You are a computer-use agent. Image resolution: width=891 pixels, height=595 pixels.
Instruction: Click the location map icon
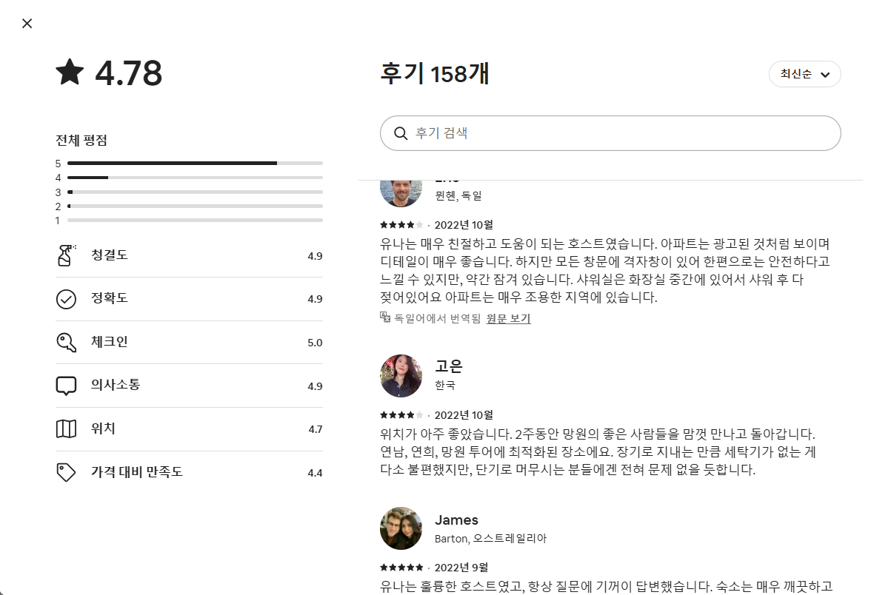point(66,429)
